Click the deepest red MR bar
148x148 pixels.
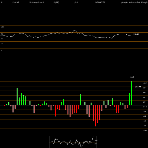(x=95, y=116)
